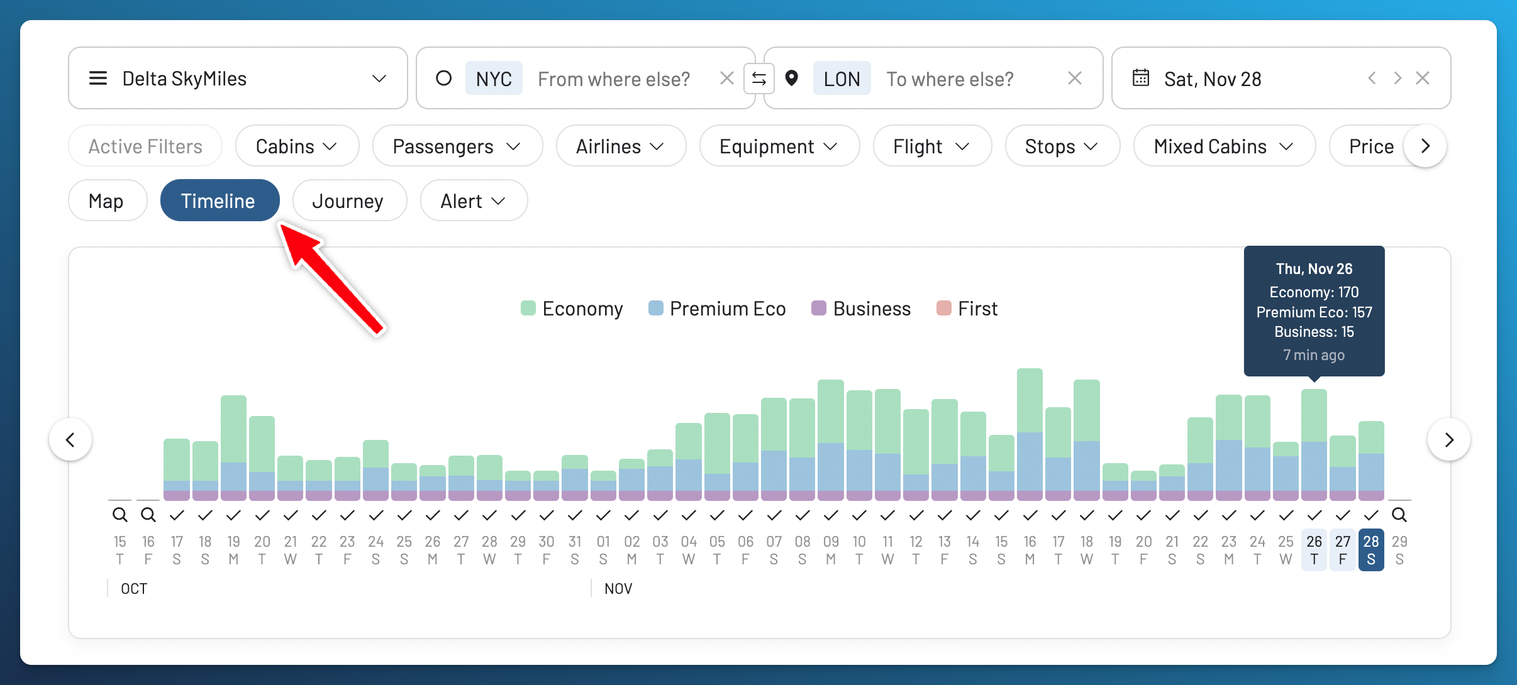1517x685 pixels.
Task: Clear the selected date with X
Action: tap(1423, 78)
